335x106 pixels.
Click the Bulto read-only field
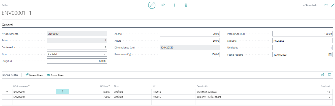click(77, 41)
